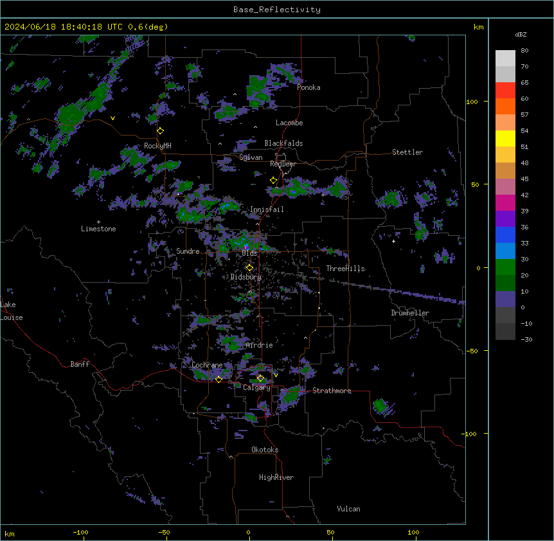Select the dark orange 57-60 dBZ swatch
This screenshot has width=554, height=541.
pos(505,106)
